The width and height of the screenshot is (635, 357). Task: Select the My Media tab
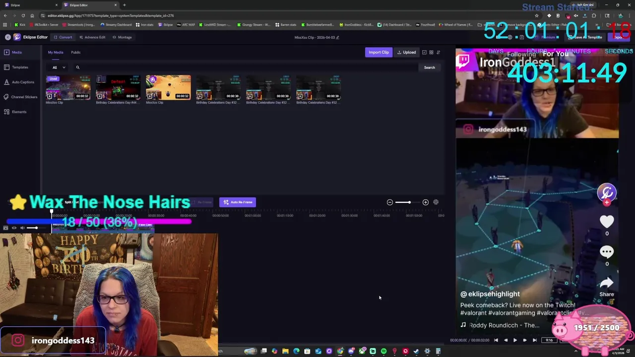(x=56, y=52)
